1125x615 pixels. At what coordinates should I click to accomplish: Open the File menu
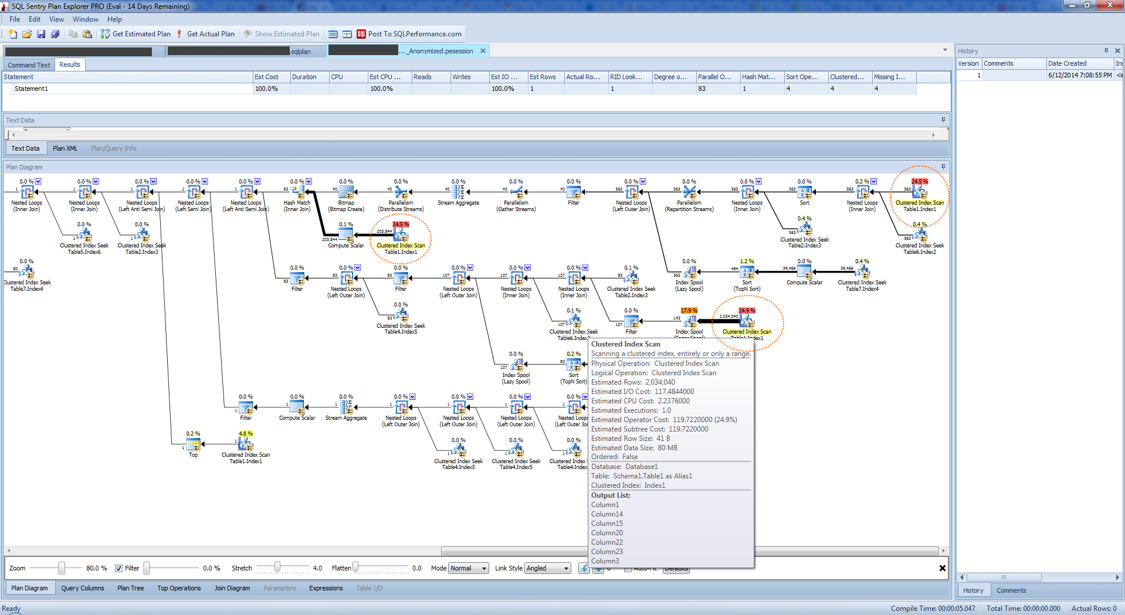coord(15,19)
